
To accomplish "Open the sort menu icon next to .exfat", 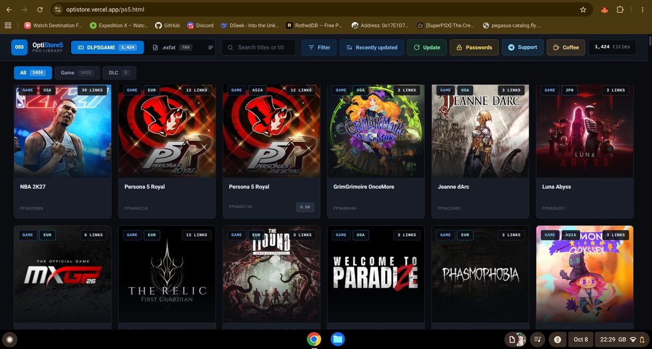I will [x=211, y=48].
